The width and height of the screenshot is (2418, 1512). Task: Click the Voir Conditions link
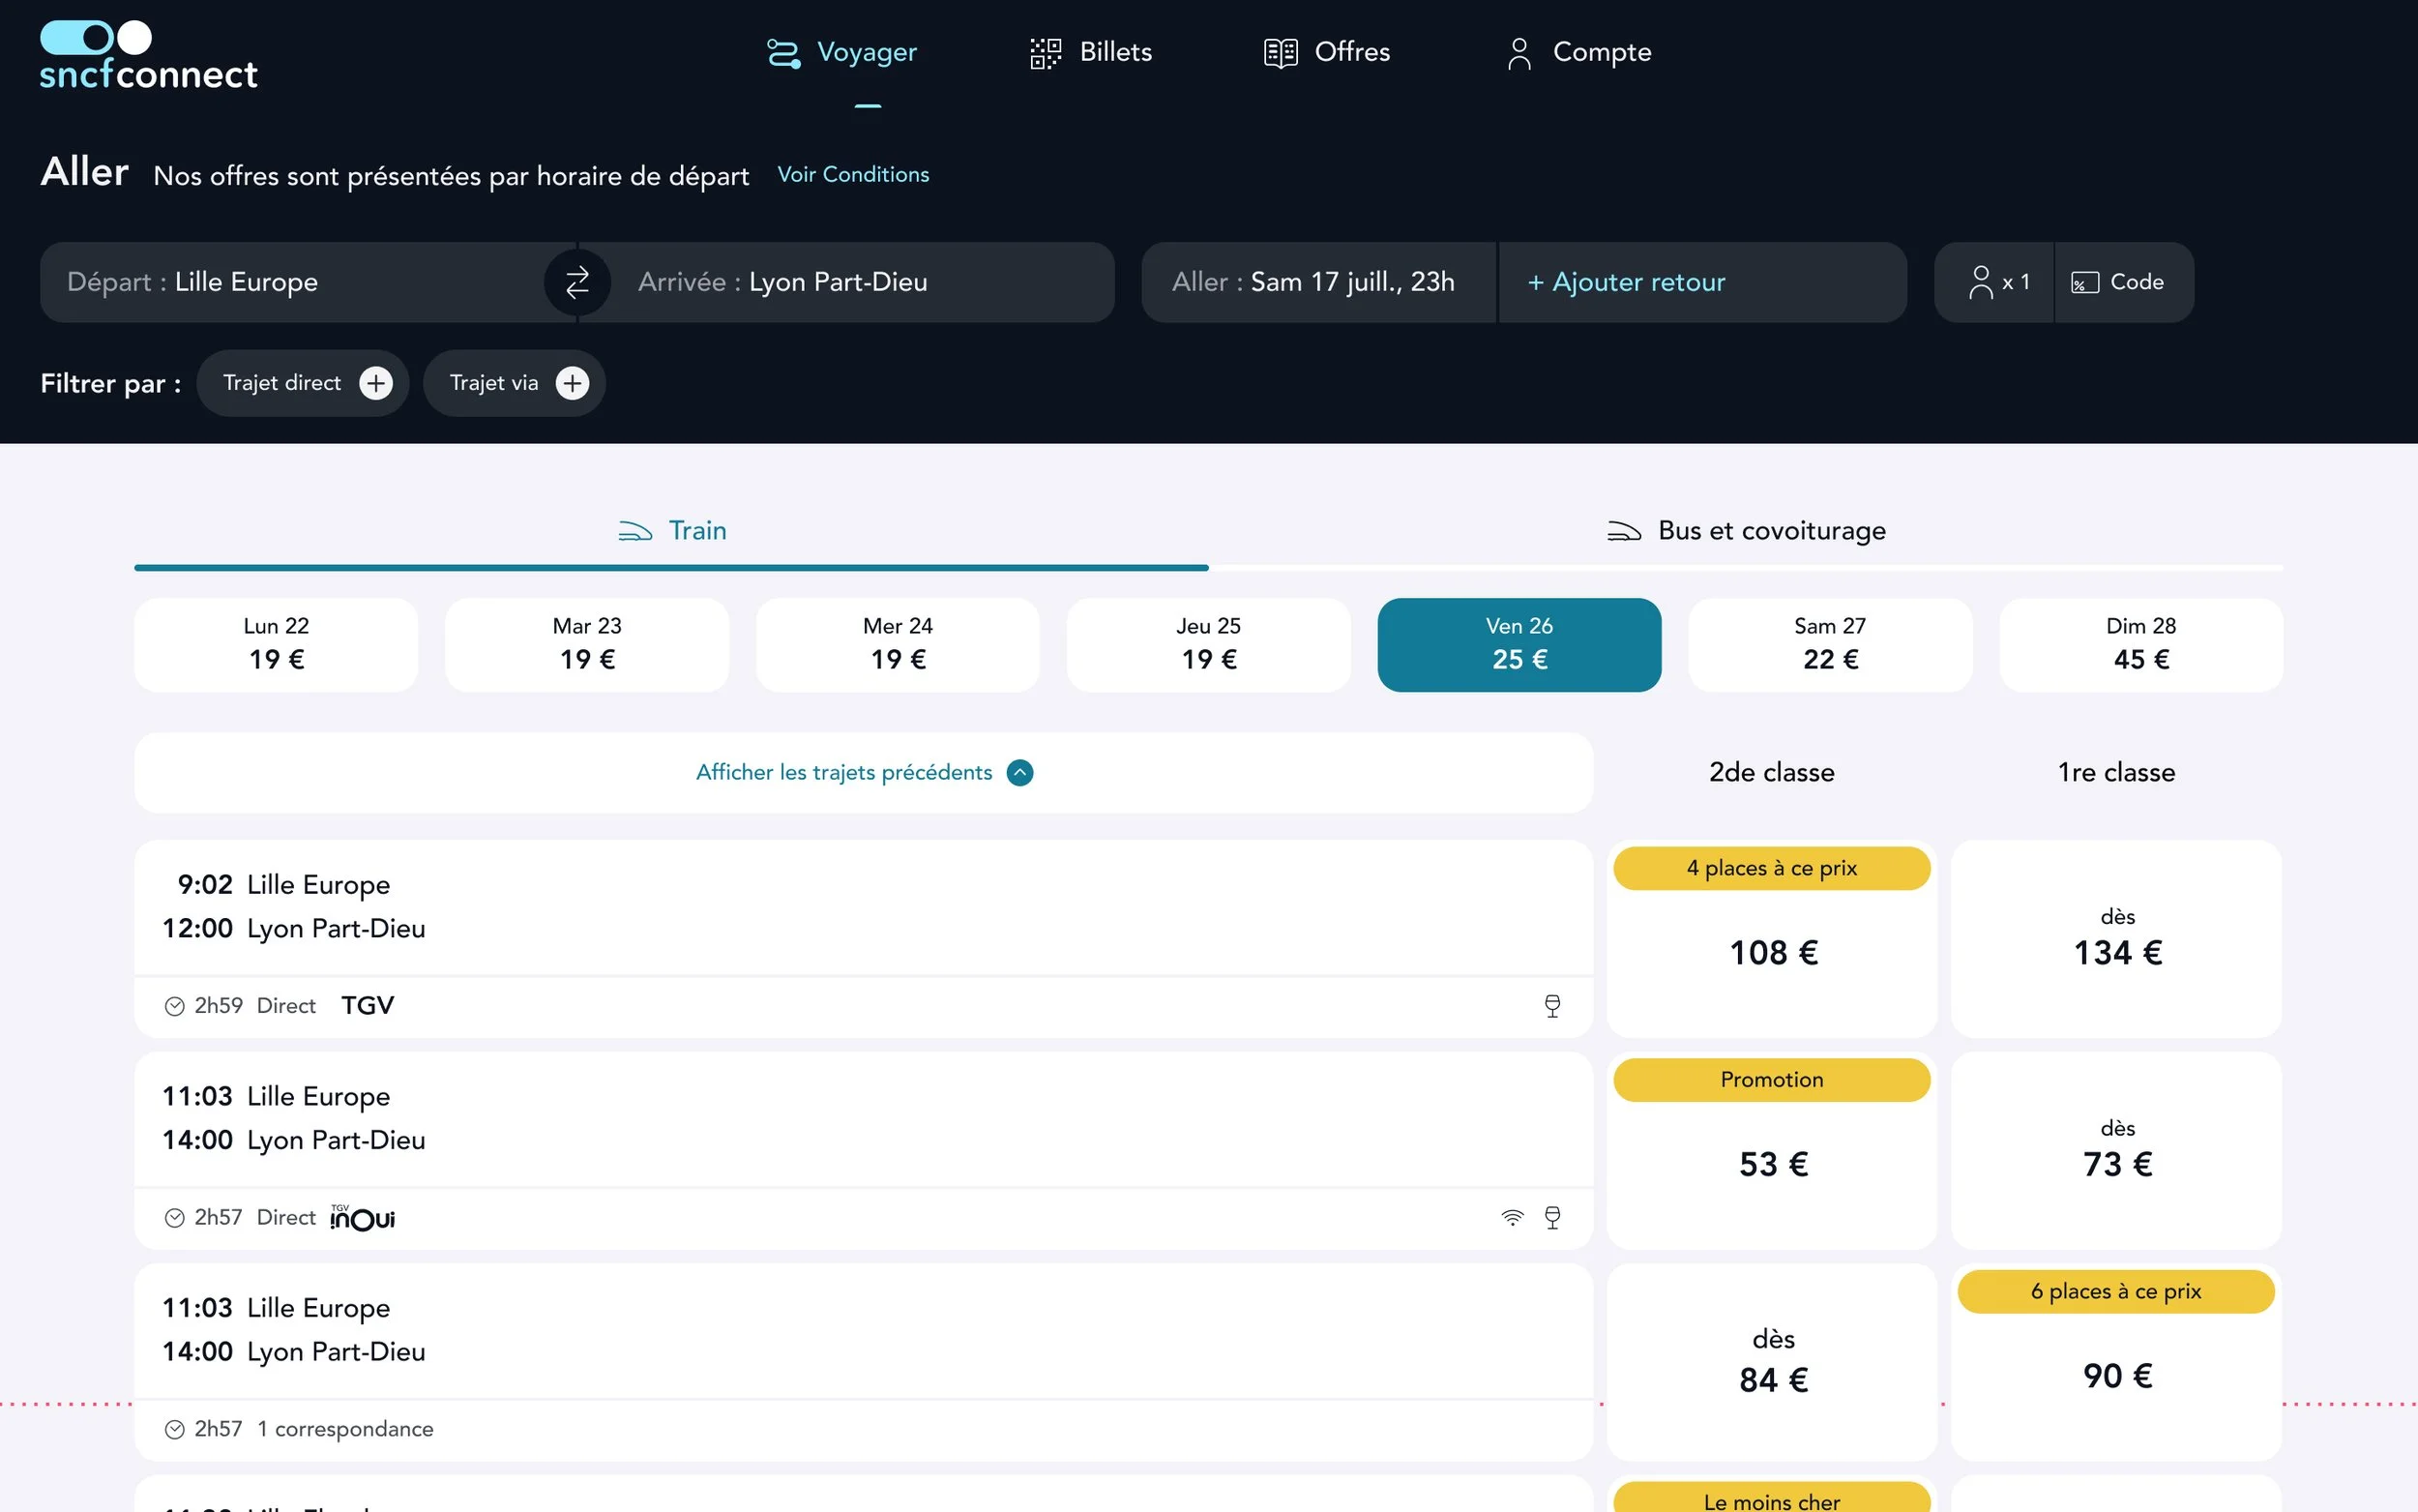click(x=853, y=175)
